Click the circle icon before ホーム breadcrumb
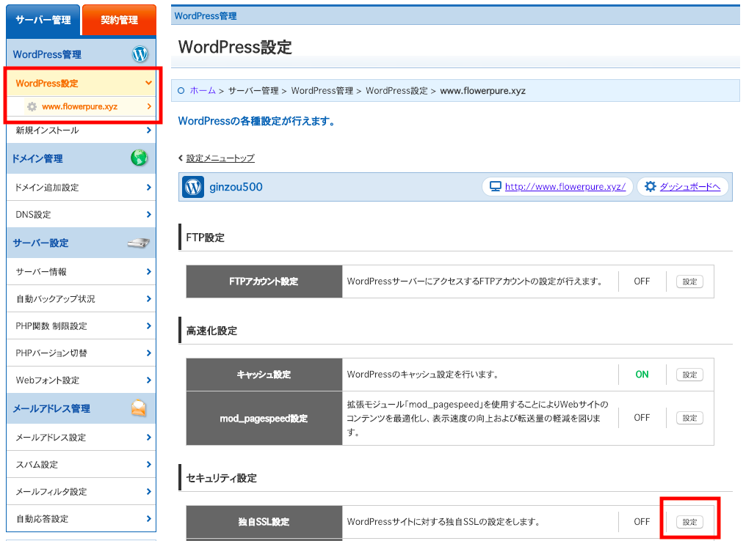Viewport: 746px width, 541px height. point(181,91)
